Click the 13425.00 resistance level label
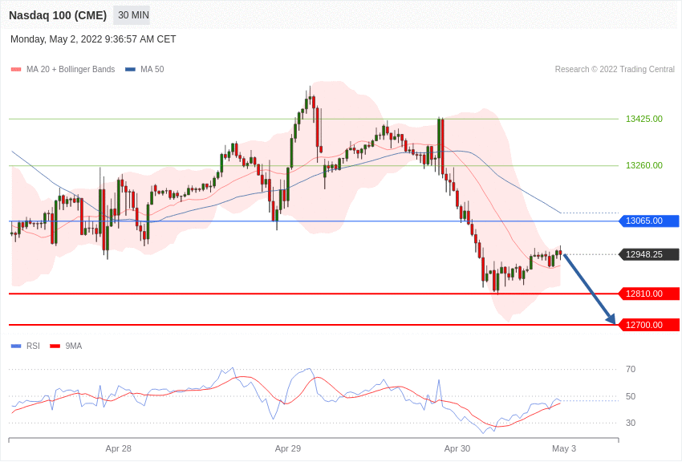682x462 pixels. [x=644, y=119]
